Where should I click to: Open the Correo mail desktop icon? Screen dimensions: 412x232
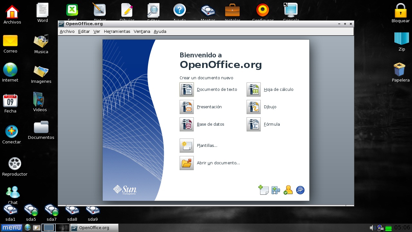[x=10, y=41]
